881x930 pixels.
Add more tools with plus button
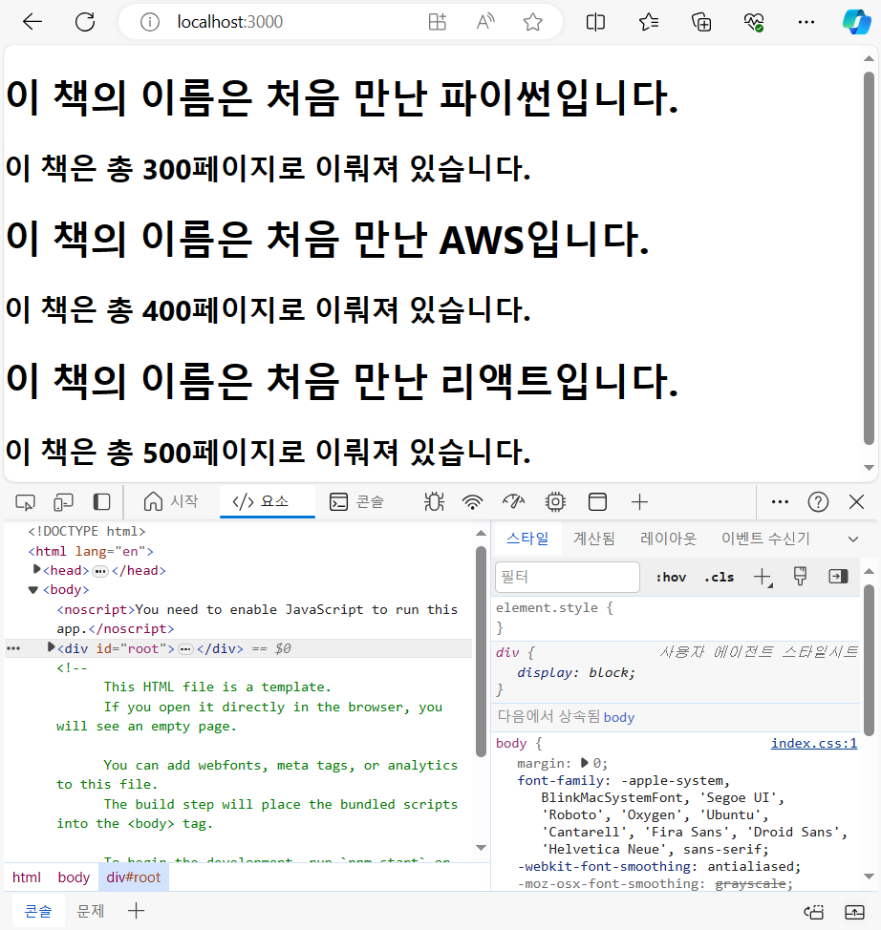click(x=639, y=502)
